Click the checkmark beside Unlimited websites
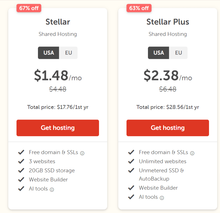 coord(131,161)
